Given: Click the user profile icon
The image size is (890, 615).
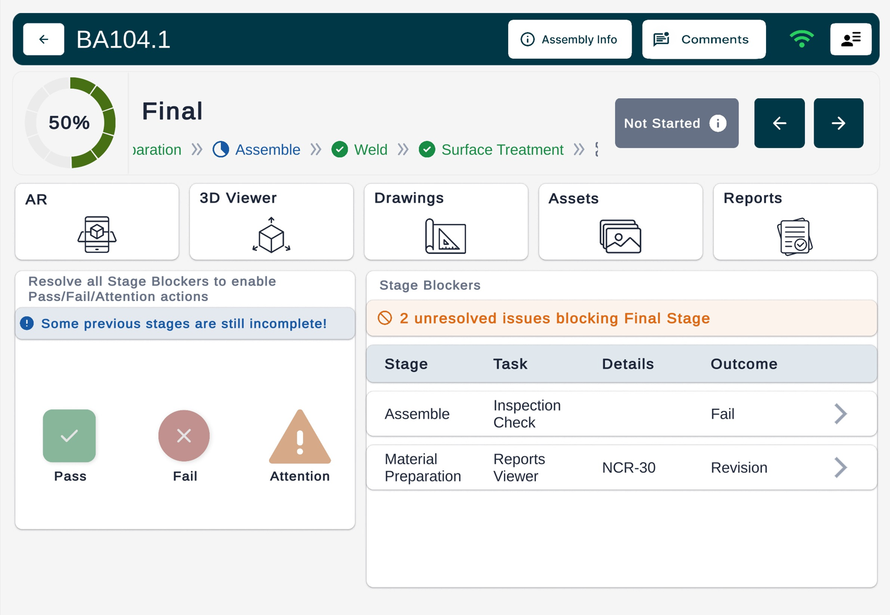Looking at the screenshot, I should click(851, 39).
